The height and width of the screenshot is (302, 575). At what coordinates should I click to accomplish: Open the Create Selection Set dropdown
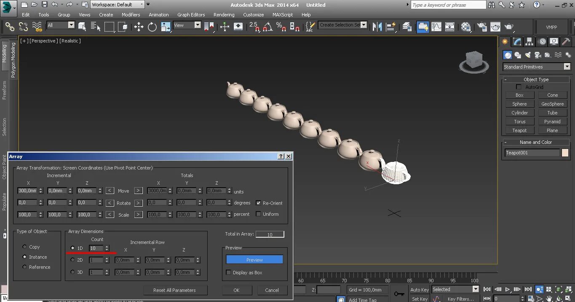(342, 25)
